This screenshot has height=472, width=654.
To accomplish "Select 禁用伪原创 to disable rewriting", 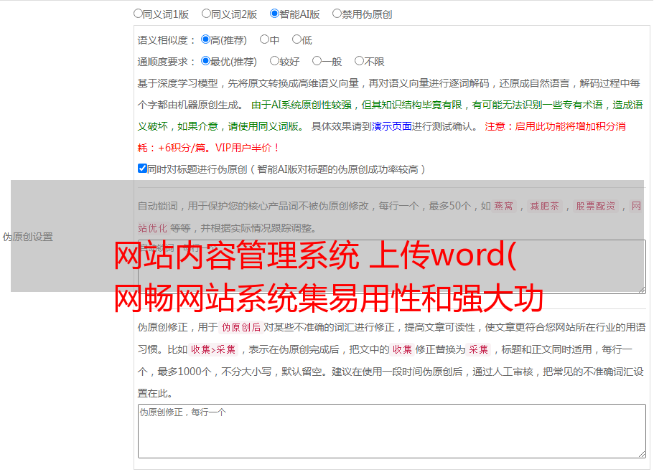I will (x=337, y=14).
